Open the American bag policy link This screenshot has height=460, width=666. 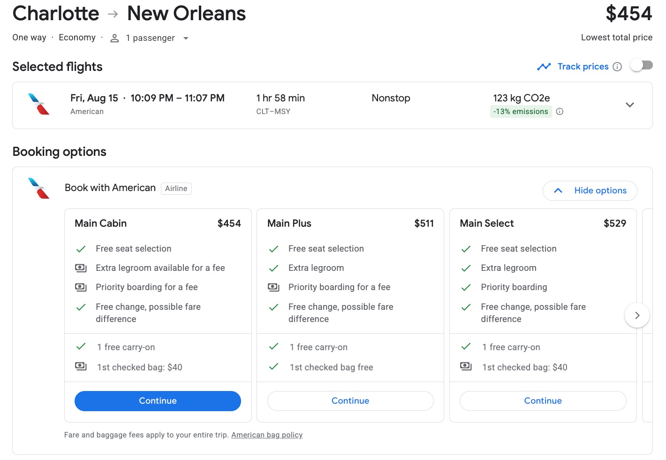click(x=267, y=435)
